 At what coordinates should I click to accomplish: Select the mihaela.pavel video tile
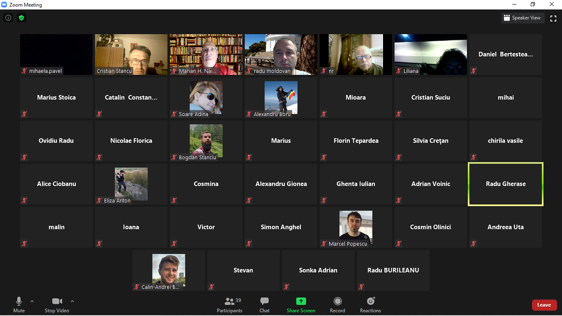point(56,54)
